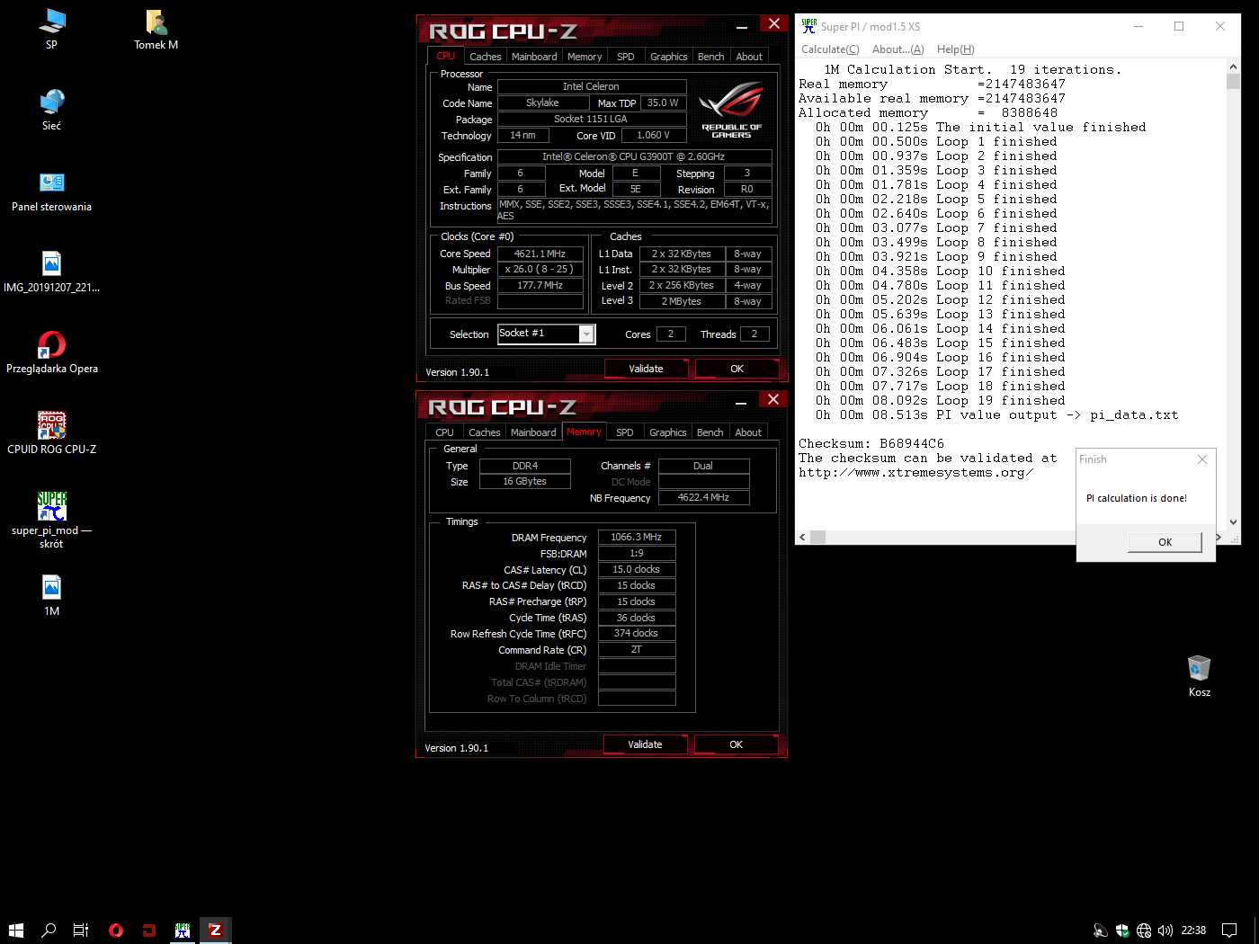This screenshot has height=944, width=1259.
Task: Click OK in upper CPU-Z window
Action: [737, 369]
